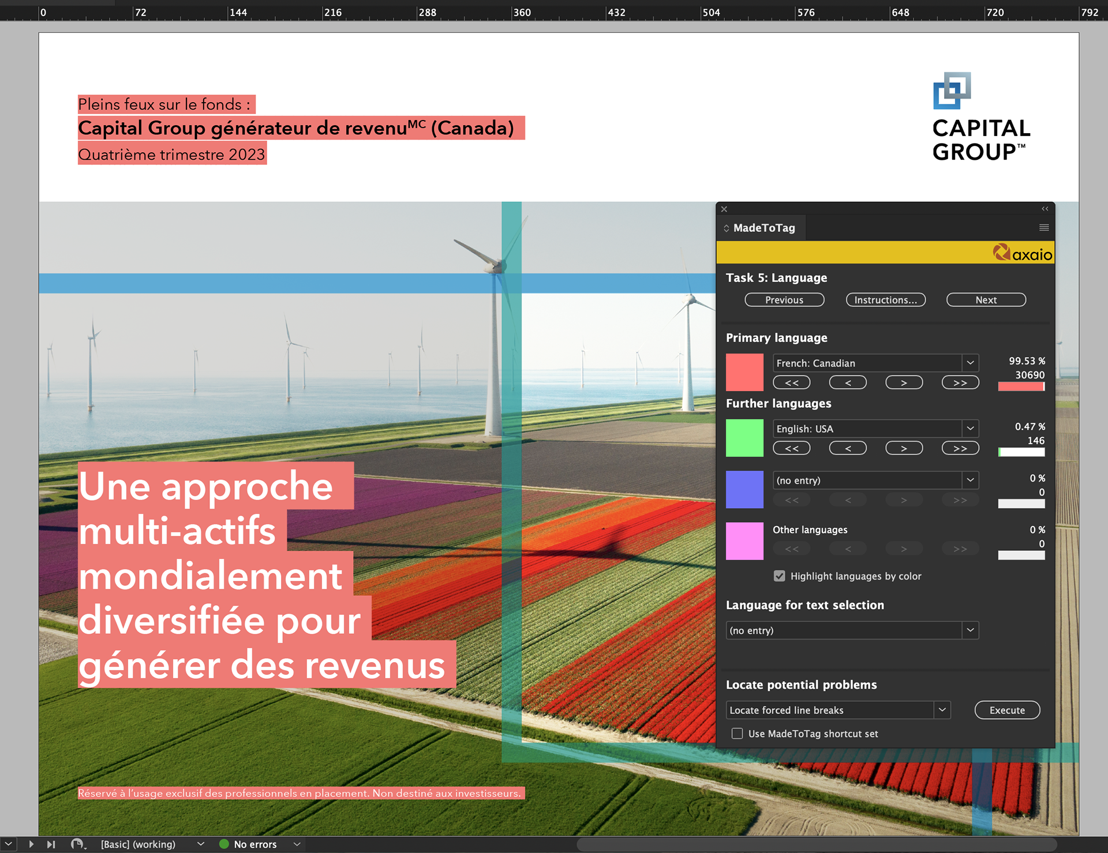This screenshot has height=853, width=1108.
Task: Click the Next task button
Action: [986, 300]
